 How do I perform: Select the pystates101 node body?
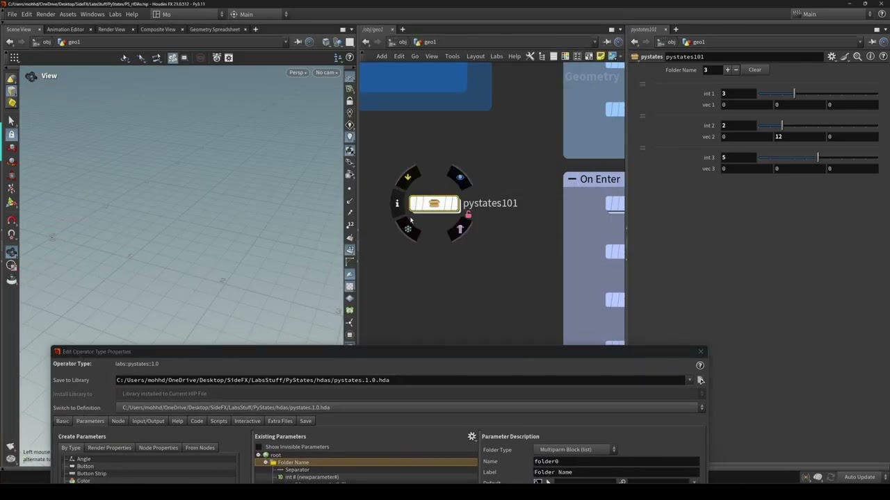pos(434,203)
